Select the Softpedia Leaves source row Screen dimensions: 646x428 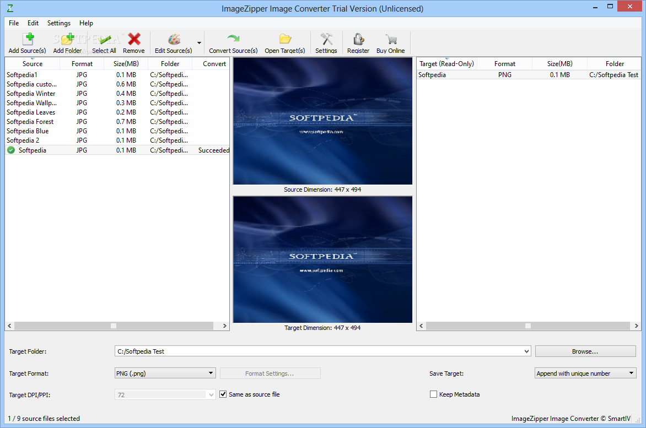(117, 112)
